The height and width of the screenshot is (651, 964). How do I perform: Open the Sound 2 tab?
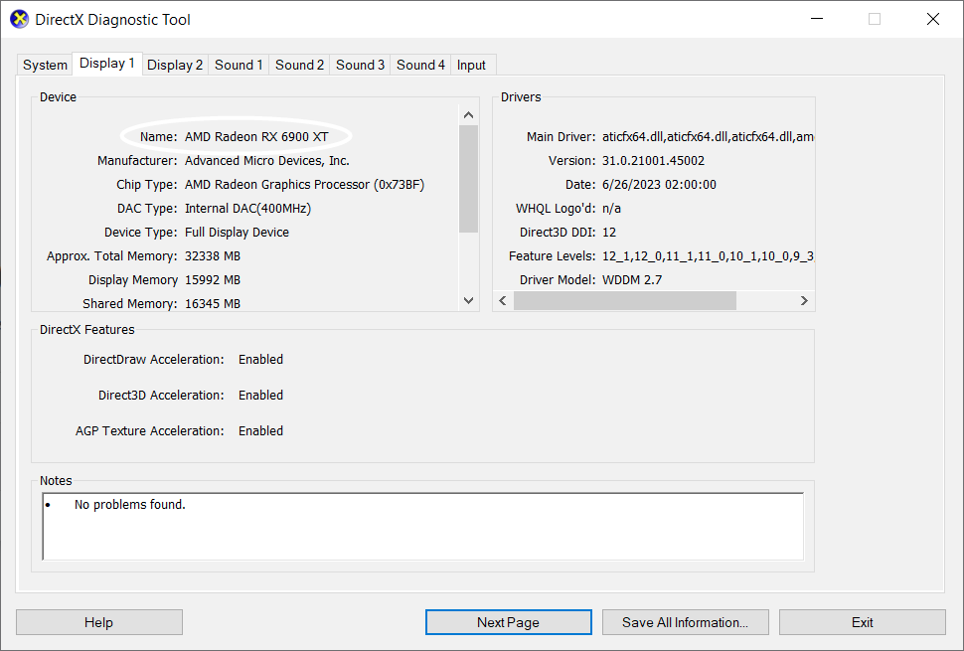coord(299,65)
